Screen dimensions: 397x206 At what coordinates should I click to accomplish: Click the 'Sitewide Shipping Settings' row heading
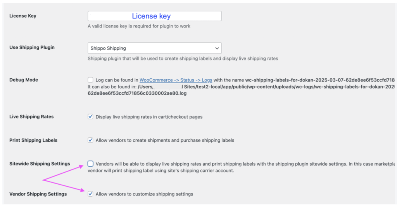click(40, 164)
